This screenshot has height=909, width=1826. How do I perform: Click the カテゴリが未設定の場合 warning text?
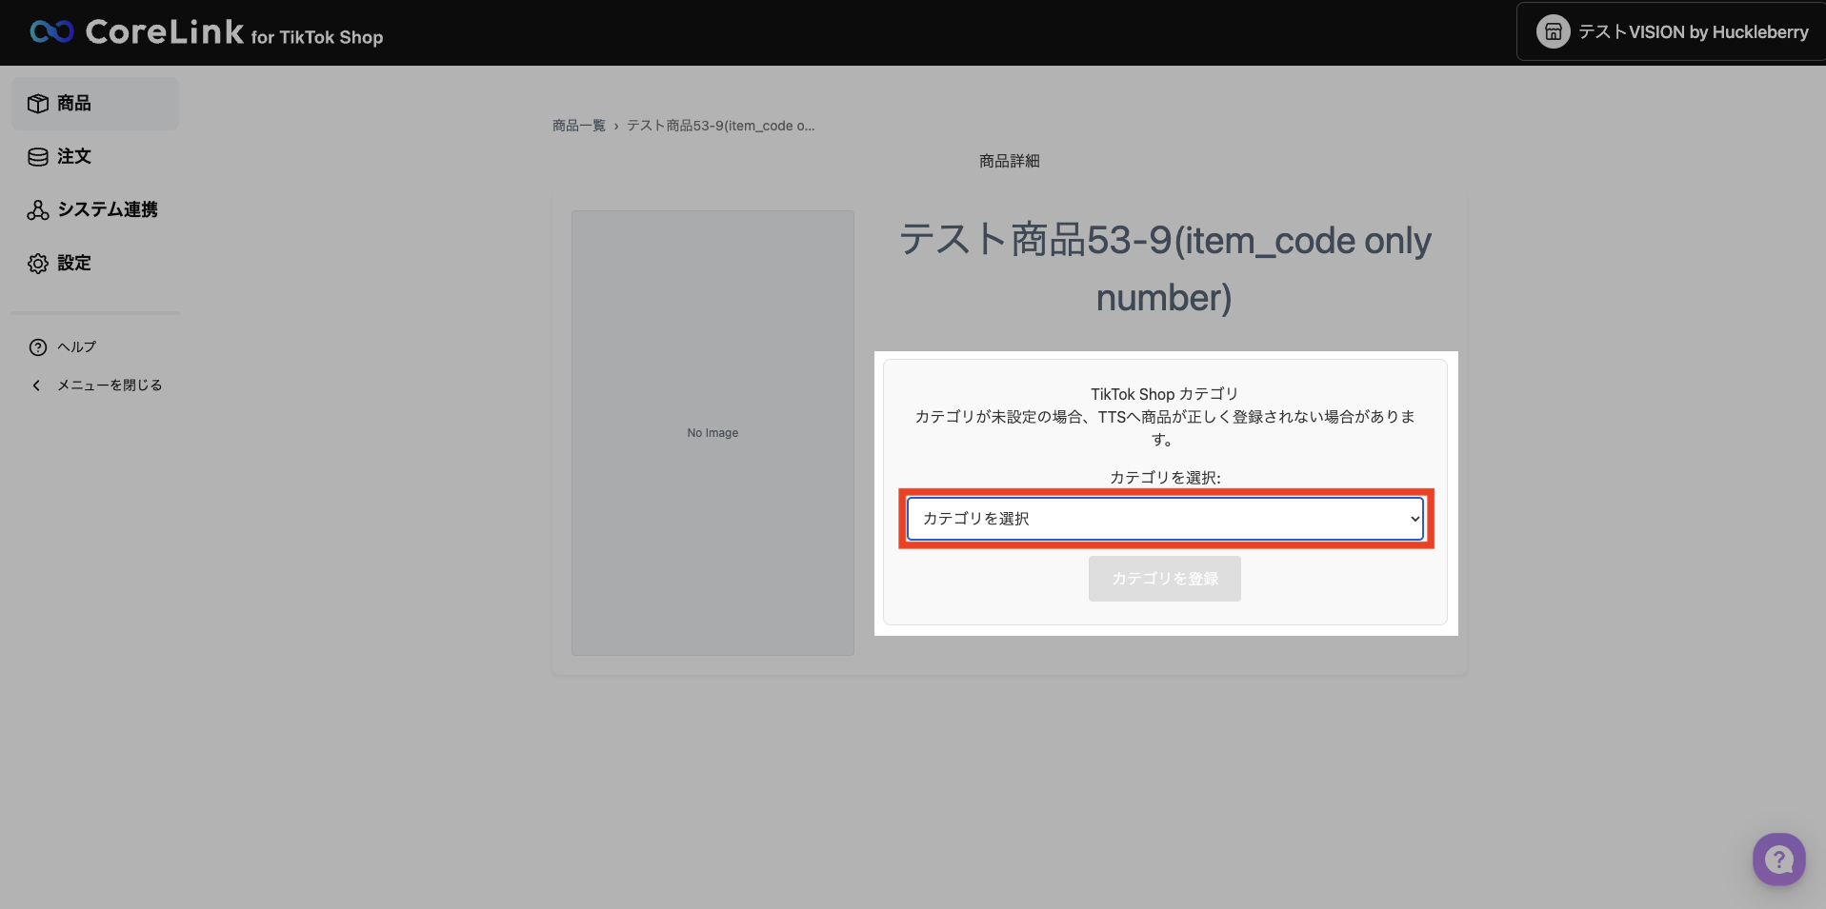[x=1165, y=428]
